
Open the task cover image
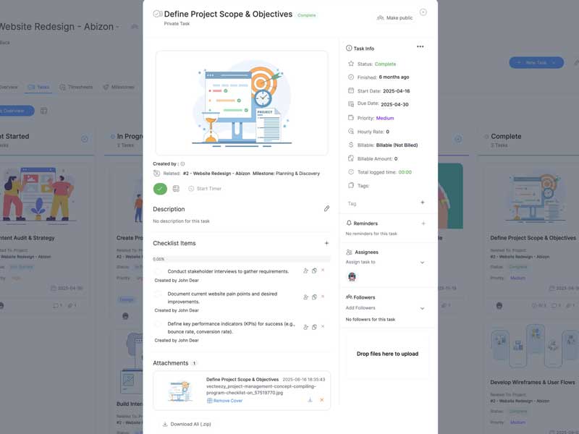(x=242, y=103)
